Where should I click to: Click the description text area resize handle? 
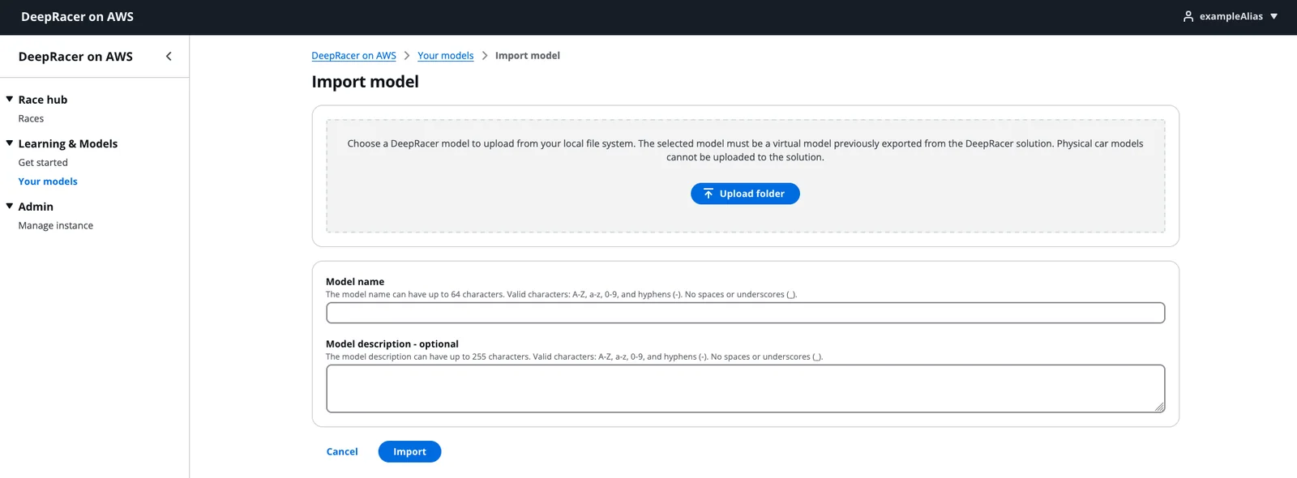point(1159,407)
